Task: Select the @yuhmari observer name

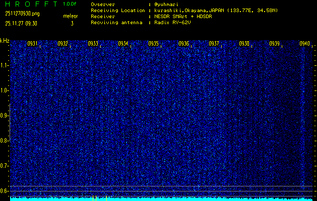Action: tap(168, 4)
